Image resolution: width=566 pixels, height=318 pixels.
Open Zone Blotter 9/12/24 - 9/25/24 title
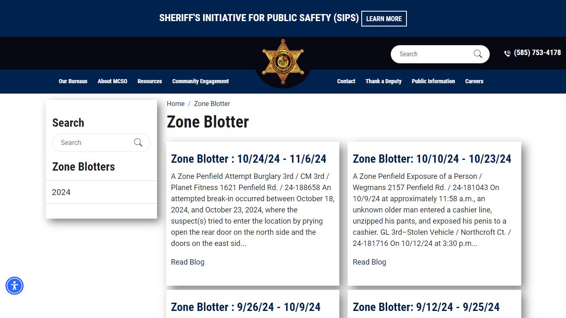click(x=426, y=307)
